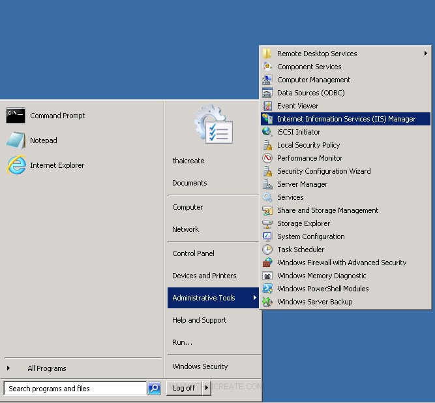
Task: Click the iSCSI Initiator globe icon
Action: point(267,132)
